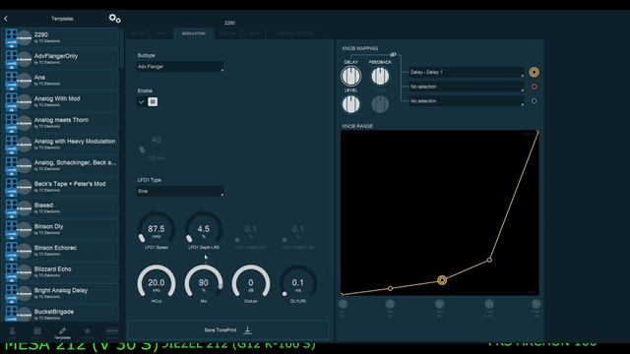
Task: Click the highlighted yellow curve point
Action: (442, 280)
